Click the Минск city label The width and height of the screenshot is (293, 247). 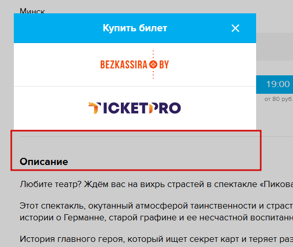[32, 11]
